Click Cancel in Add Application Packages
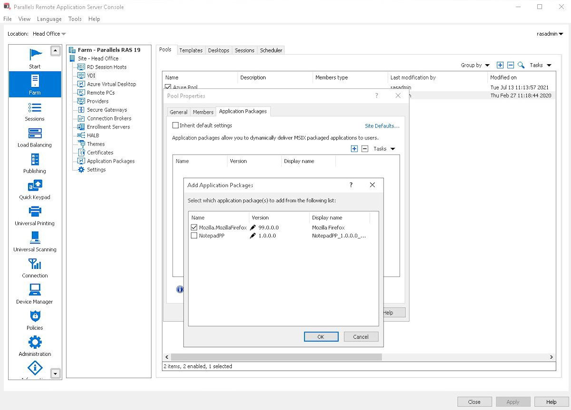 pos(361,337)
